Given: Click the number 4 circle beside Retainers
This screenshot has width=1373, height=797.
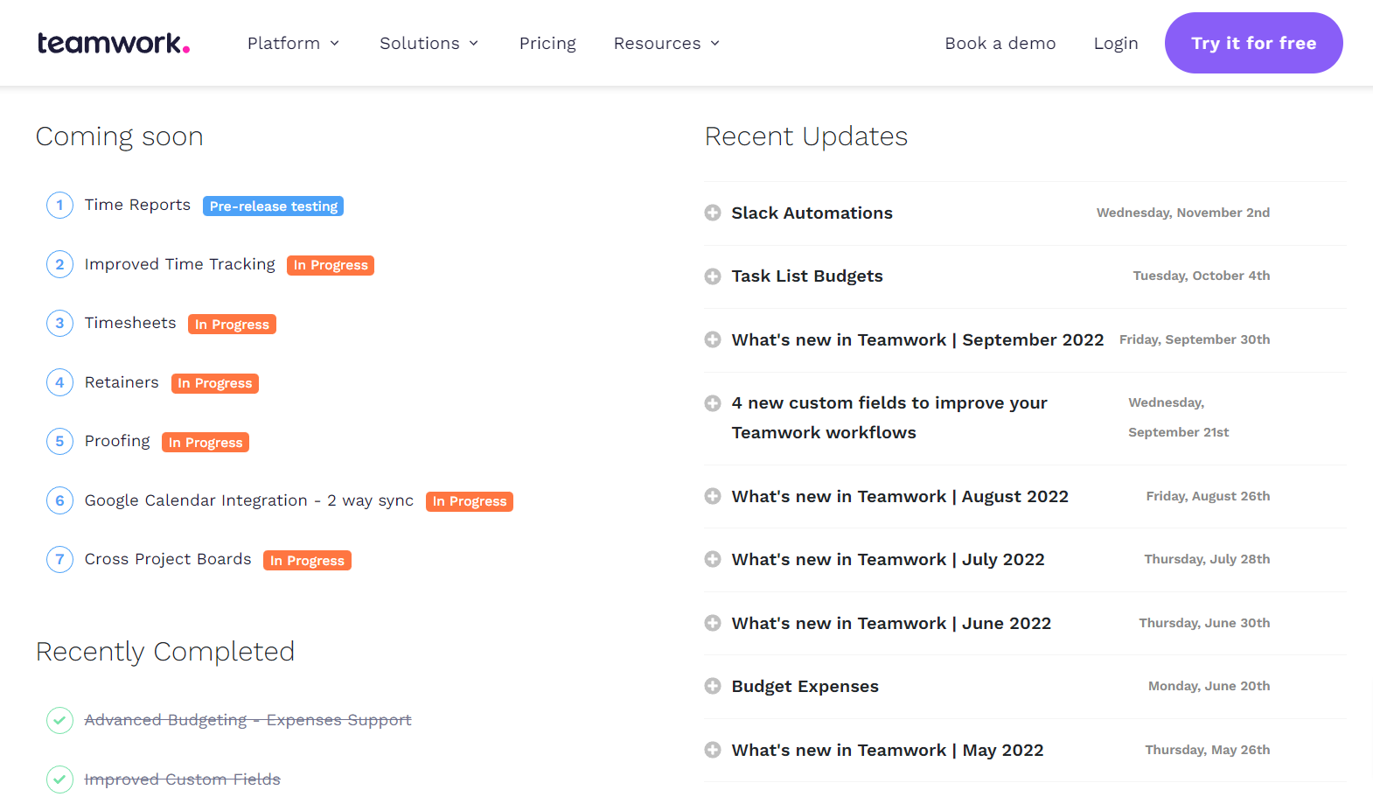Looking at the screenshot, I should click(x=59, y=382).
